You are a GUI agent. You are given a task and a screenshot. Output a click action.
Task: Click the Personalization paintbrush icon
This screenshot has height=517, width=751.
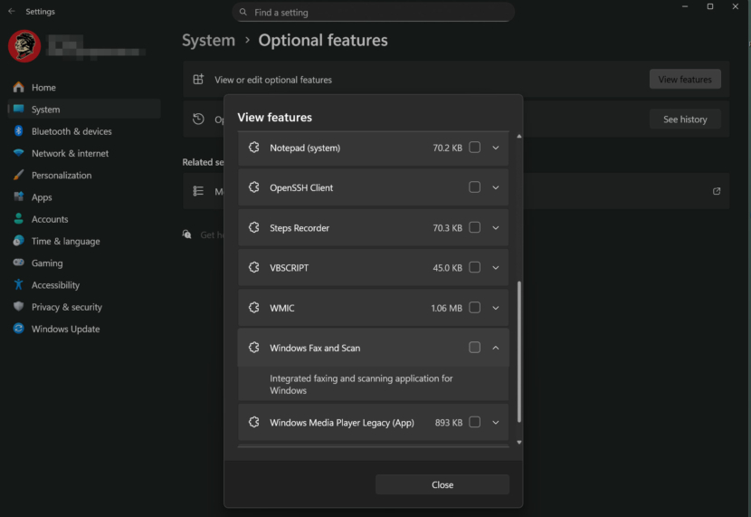18,175
